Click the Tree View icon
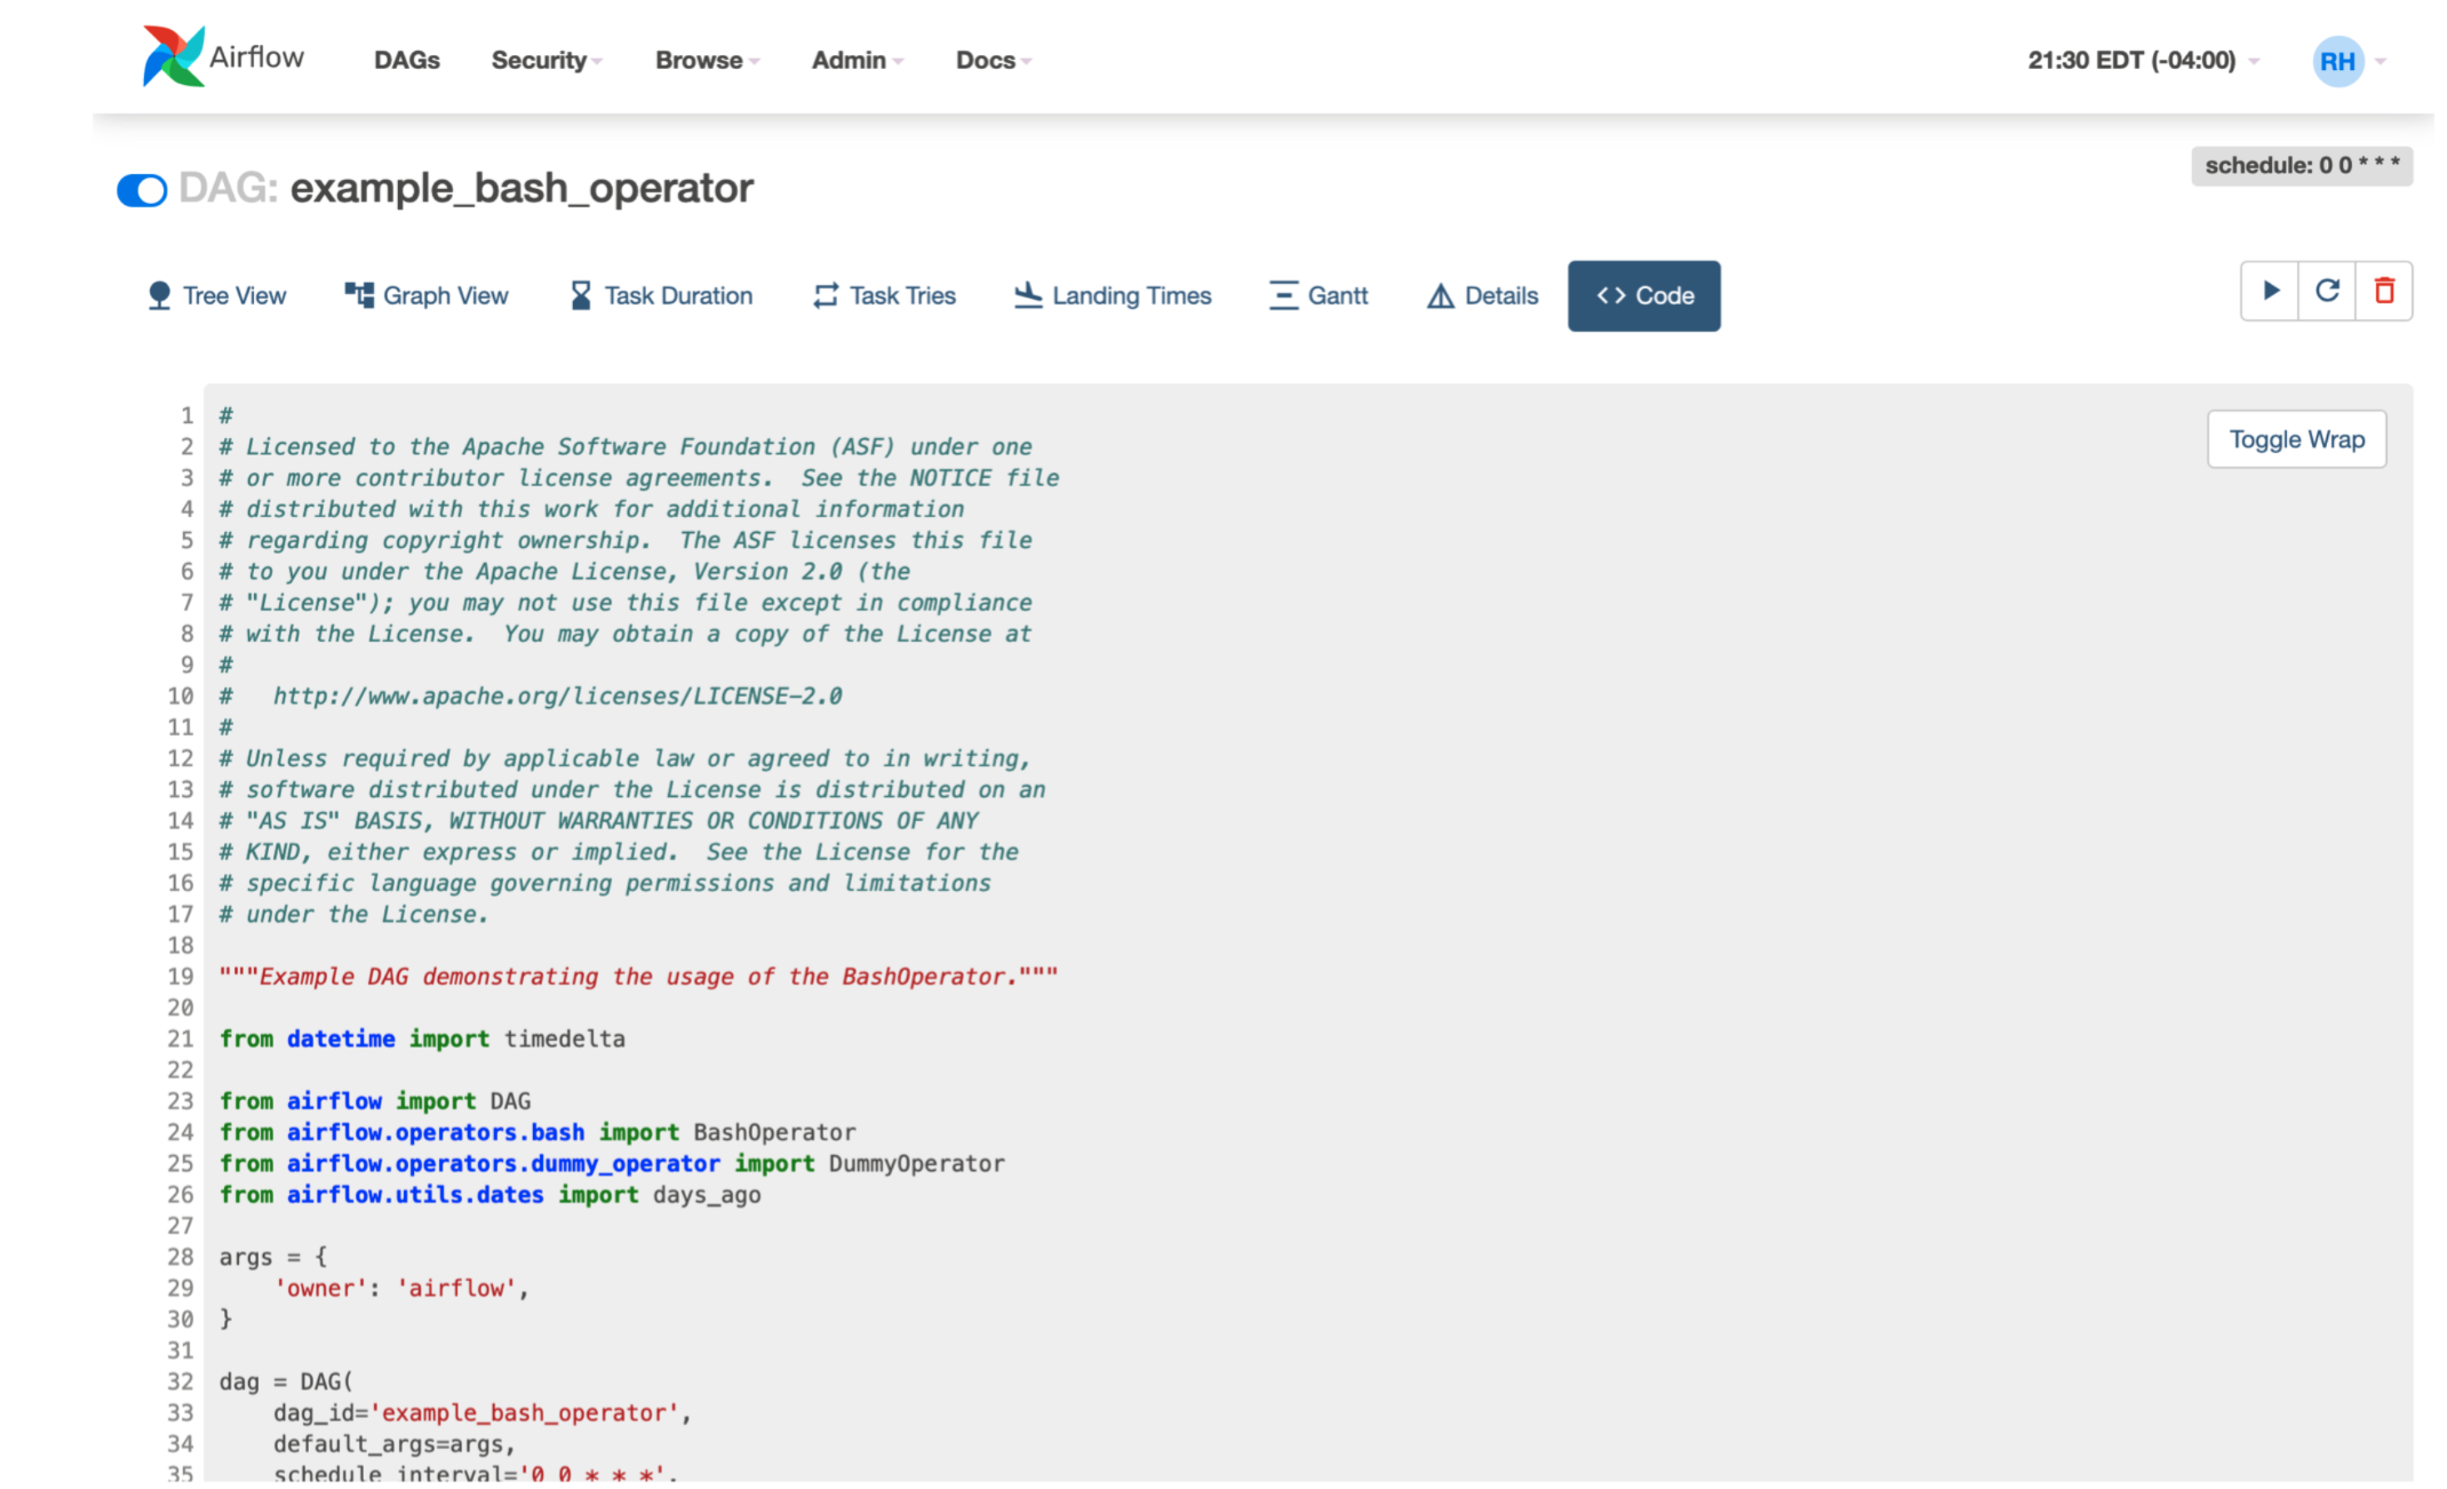 click(159, 296)
